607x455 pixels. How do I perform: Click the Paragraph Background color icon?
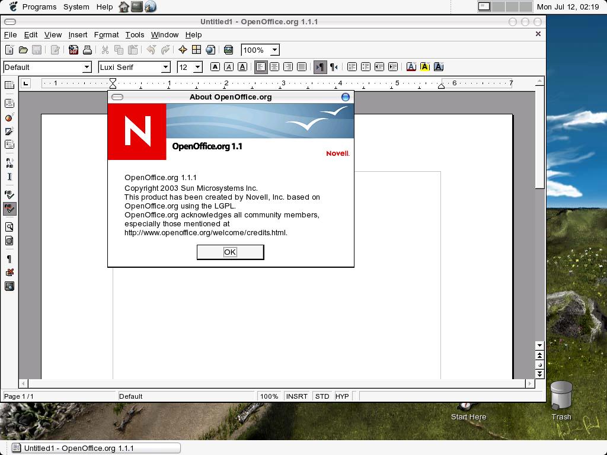(439, 67)
